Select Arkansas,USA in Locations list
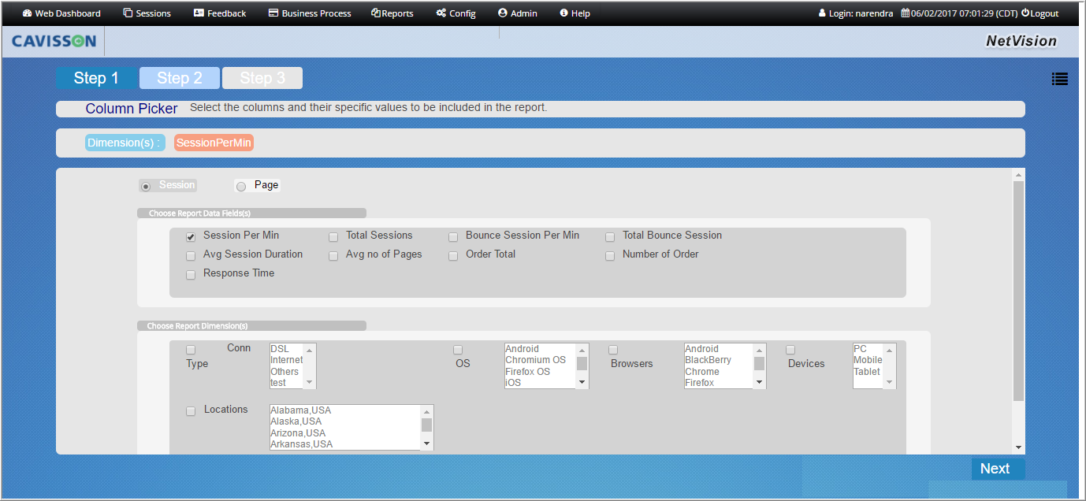This screenshot has height=501, width=1086. (x=345, y=444)
